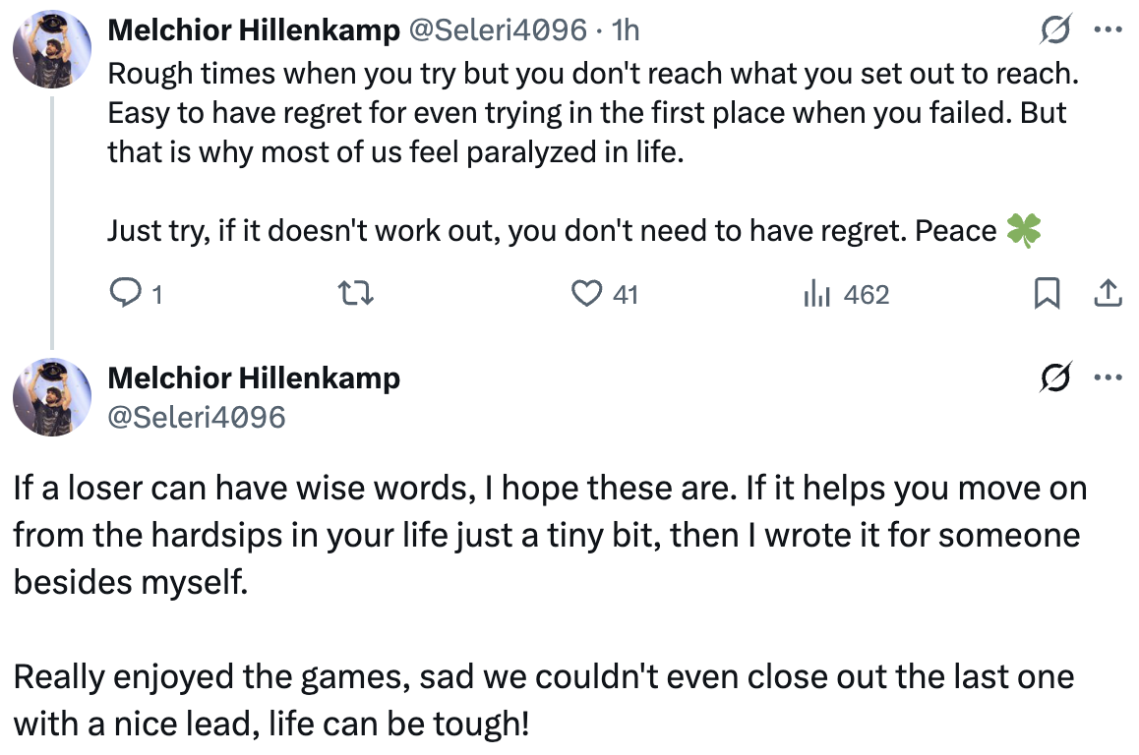Viewport: 1139px width, 755px height.
Task: View analytics showing 462 views
Action: click(846, 293)
